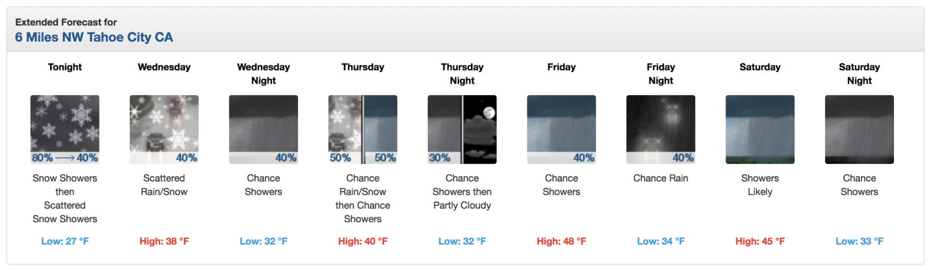Screen dimensions: 930x267
Task: Click the Thursday Night period label
Action: point(462,74)
